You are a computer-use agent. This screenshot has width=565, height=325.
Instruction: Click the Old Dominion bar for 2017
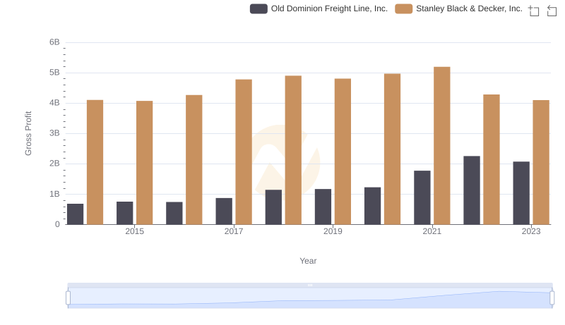pos(224,211)
